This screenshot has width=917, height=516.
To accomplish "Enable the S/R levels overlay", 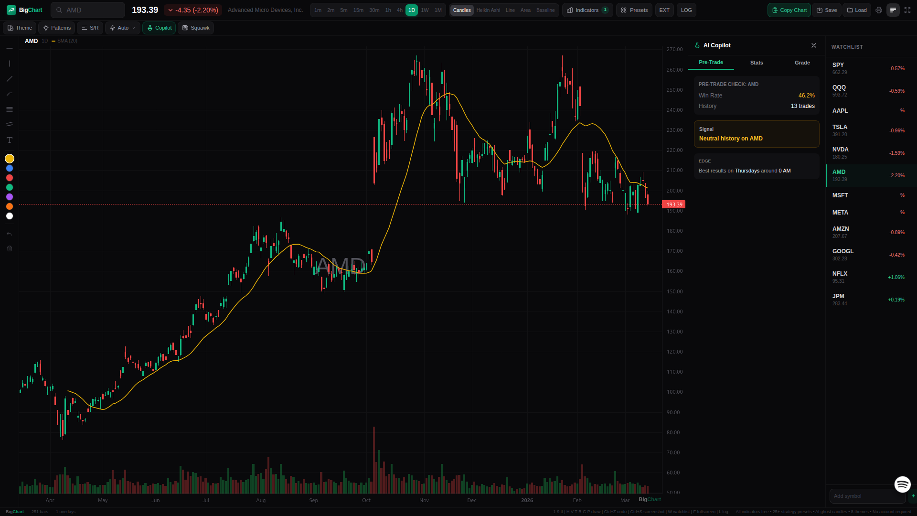I will pyautogui.click(x=90, y=28).
